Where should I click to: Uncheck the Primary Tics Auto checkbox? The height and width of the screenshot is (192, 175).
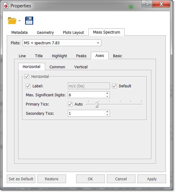pyautogui.click(x=70, y=104)
